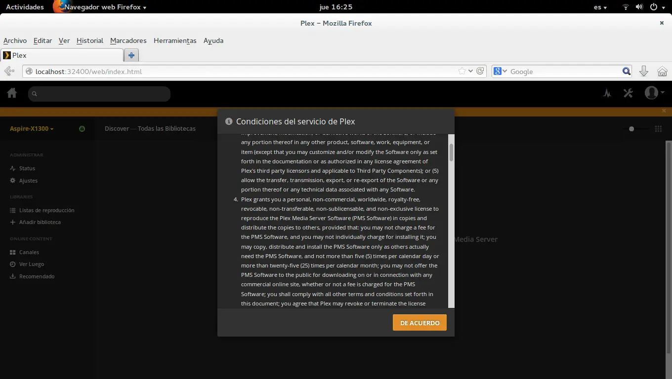Open the settings wrench and screwdriver icon

point(628,93)
